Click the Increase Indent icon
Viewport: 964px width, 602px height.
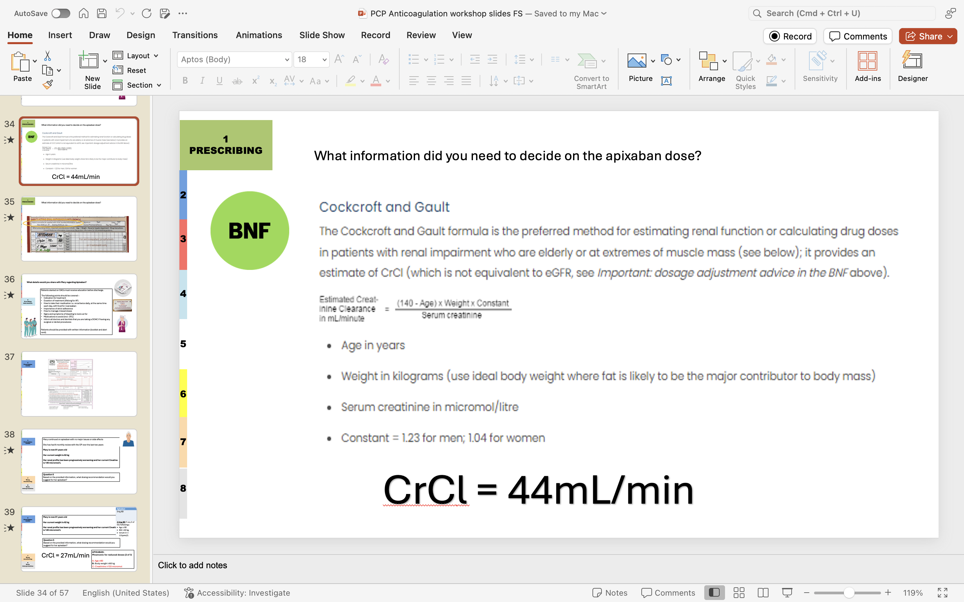(492, 59)
